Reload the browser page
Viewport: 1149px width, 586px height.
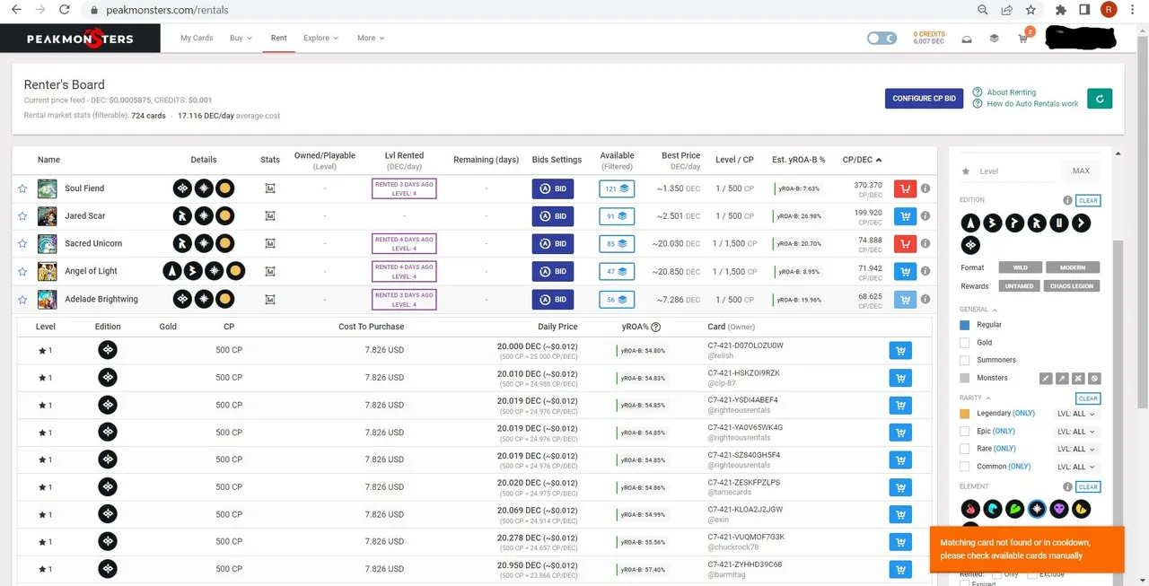(64, 10)
